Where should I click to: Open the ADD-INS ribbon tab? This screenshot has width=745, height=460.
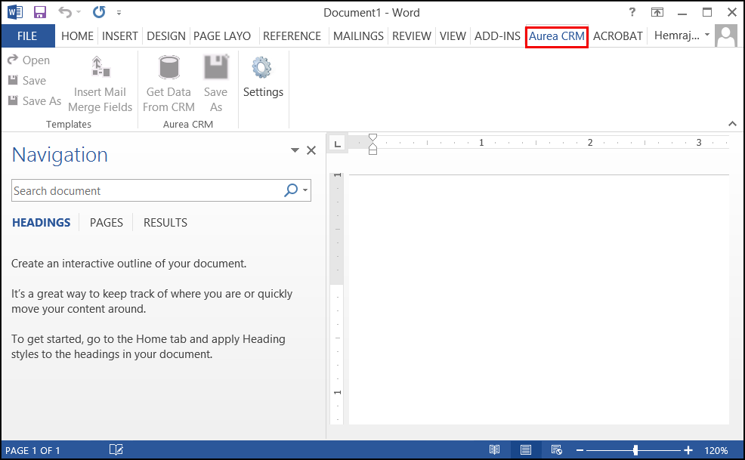point(497,36)
